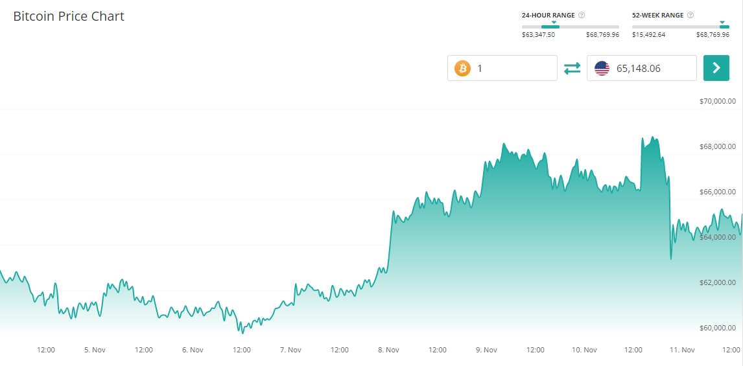Click the orange Bitcoin logo icon

coord(462,68)
